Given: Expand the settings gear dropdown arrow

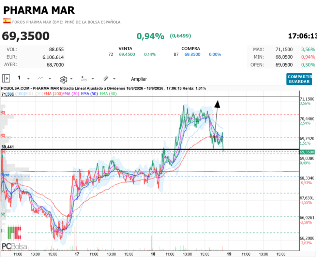Looking at the screenshot, I should [x=71, y=79].
